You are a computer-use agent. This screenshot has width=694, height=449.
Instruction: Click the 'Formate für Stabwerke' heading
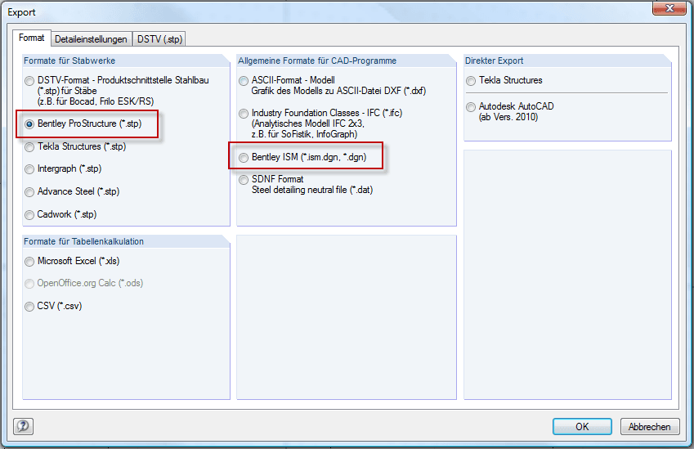coord(69,61)
